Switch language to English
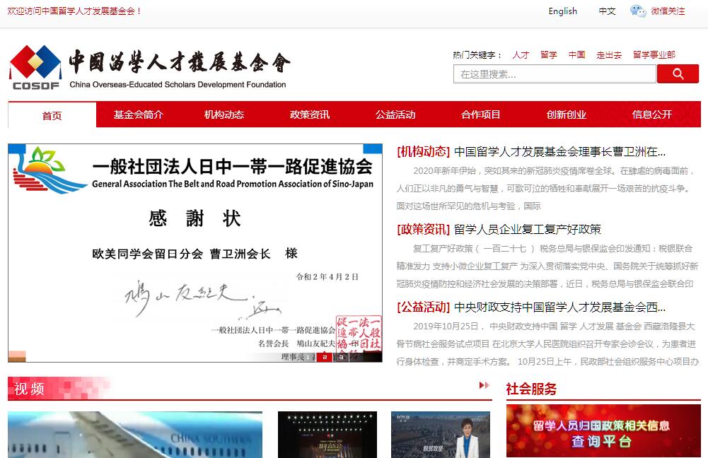The height and width of the screenshot is (458, 708). tap(562, 11)
